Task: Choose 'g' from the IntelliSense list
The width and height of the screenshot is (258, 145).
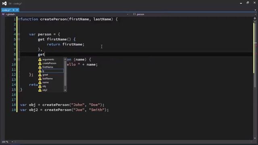Action: pyautogui.click(x=53, y=71)
